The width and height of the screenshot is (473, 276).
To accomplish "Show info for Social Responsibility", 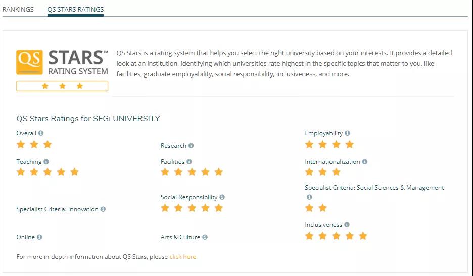I will pos(222,197).
